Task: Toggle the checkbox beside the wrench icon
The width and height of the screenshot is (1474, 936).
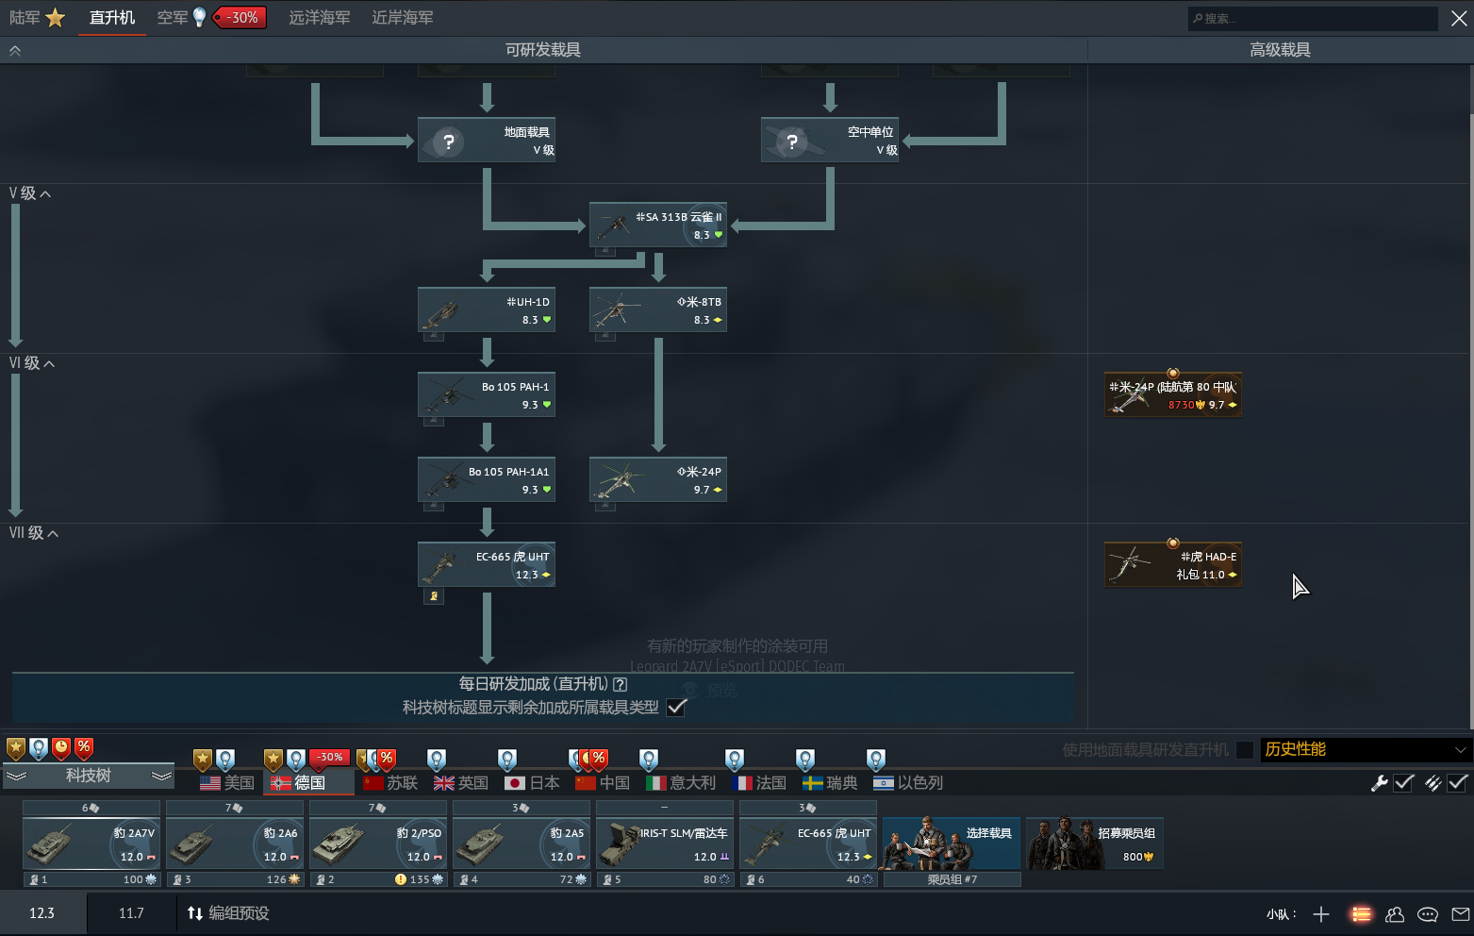Action: coord(1403,782)
